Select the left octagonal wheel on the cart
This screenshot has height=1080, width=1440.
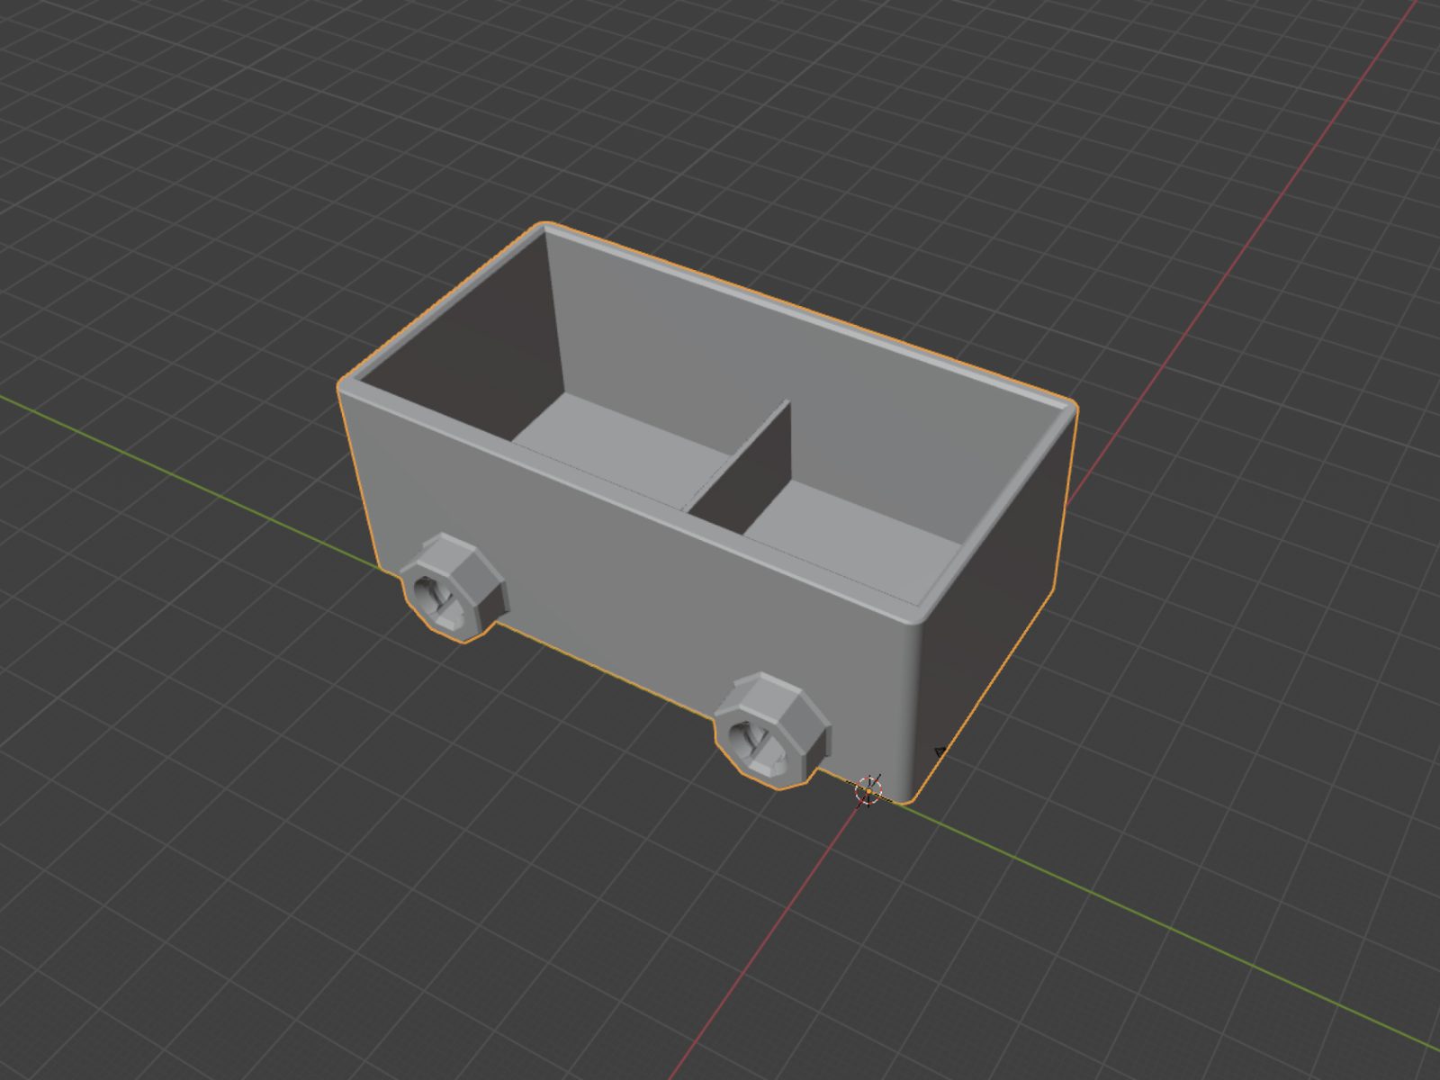point(454,588)
